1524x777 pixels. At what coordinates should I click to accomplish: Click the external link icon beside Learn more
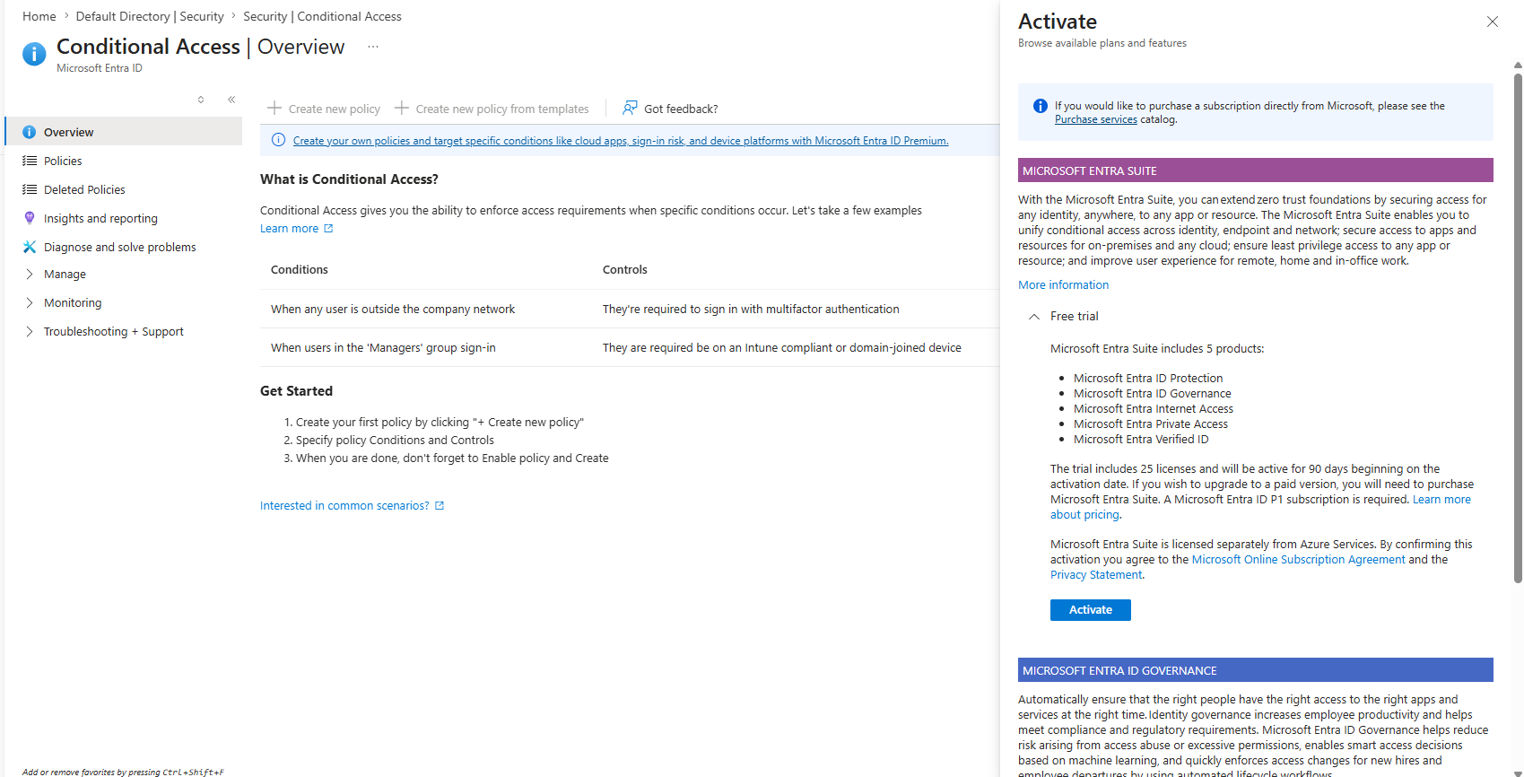(x=328, y=229)
